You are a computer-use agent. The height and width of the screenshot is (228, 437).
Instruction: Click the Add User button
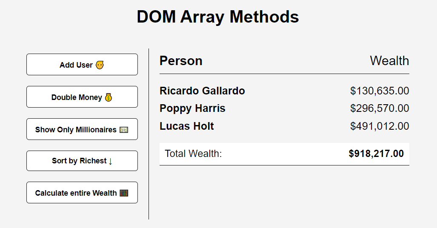(82, 65)
